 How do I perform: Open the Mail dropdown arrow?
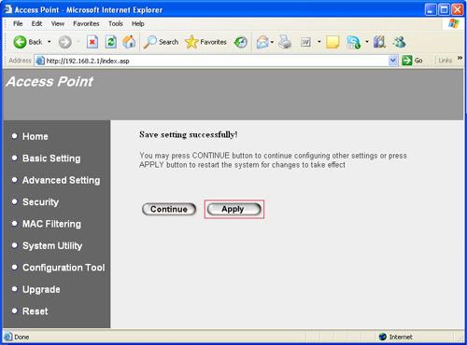[x=273, y=42]
